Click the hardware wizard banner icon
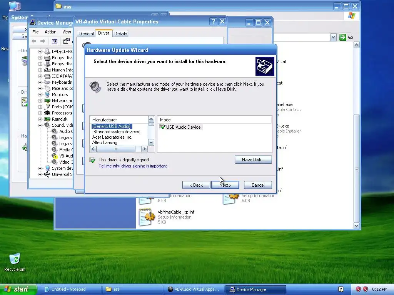This screenshot has height=295, width=394. pos(265,66)
